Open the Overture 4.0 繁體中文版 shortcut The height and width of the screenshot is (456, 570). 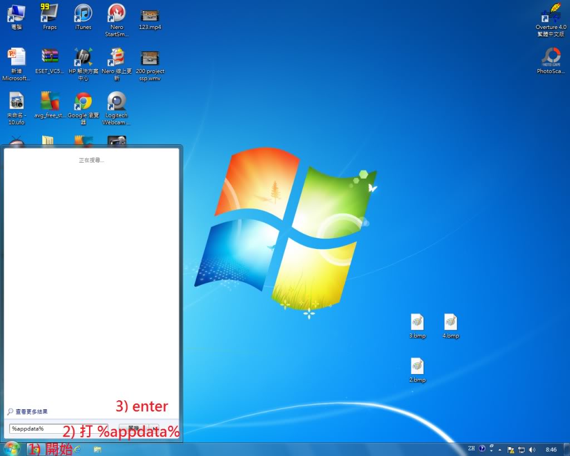click(551, 20)
